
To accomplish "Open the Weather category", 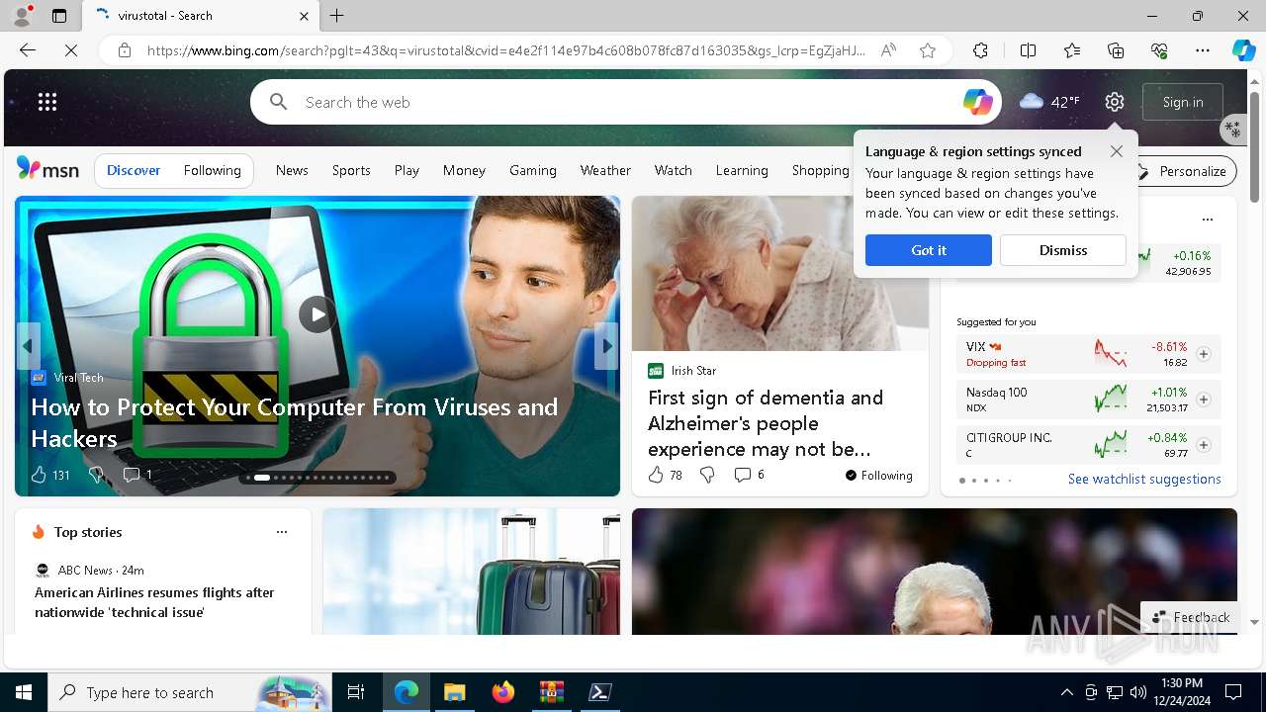I will pos(605,170).
